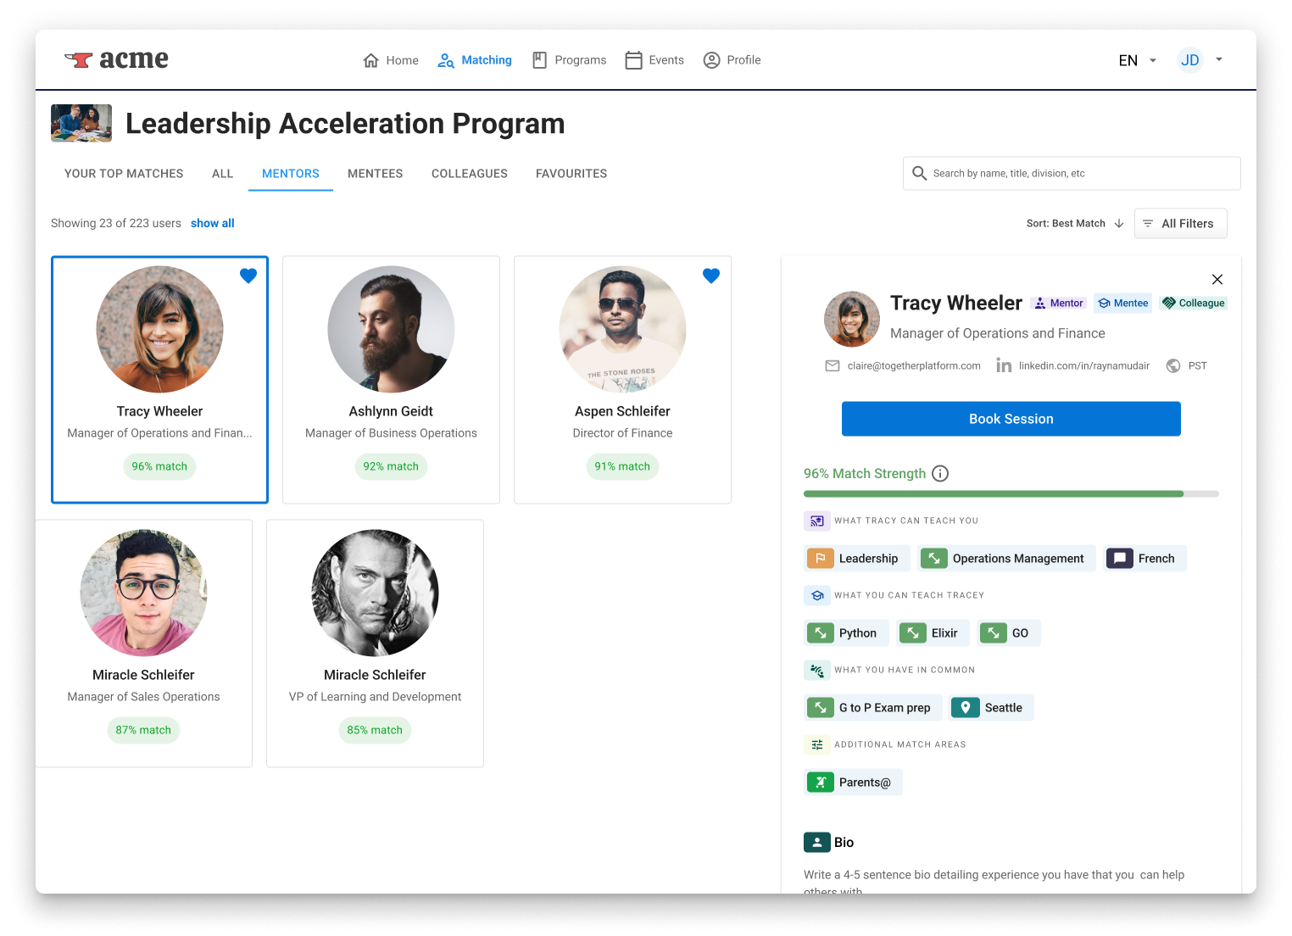Click the show all link
This screenshot has width=1292, height=936.
pos(212,223)
